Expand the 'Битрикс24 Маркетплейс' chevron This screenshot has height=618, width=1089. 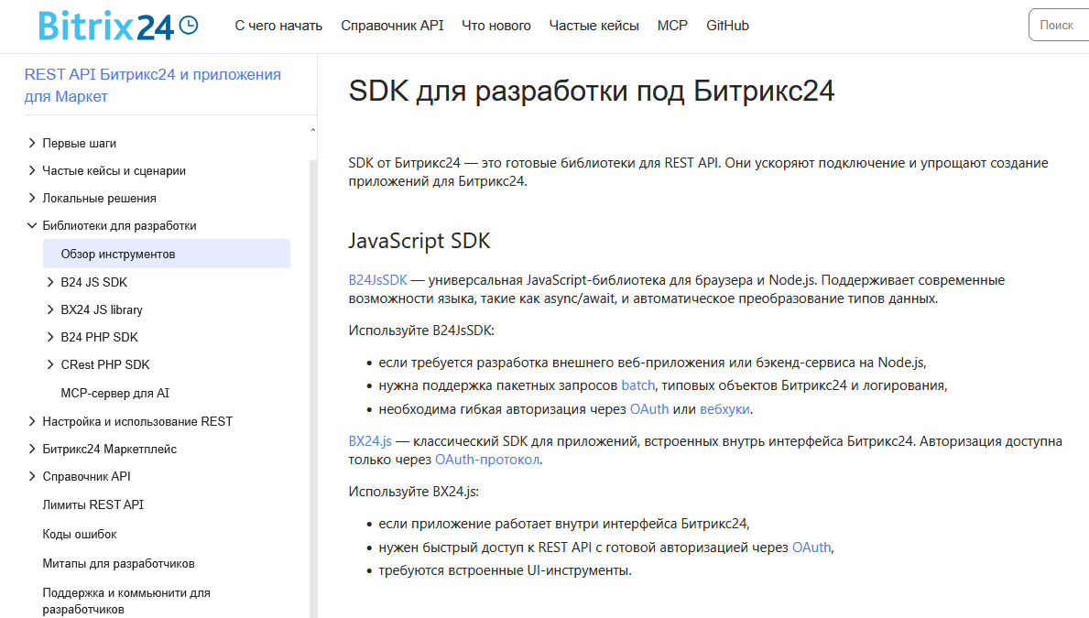(x=32, y=450)
